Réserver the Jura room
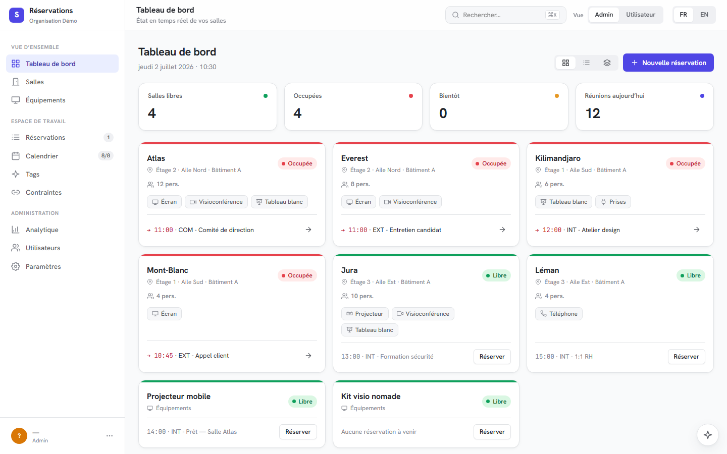This screenshot has width=727, height=454. click(x=492, y=357)
